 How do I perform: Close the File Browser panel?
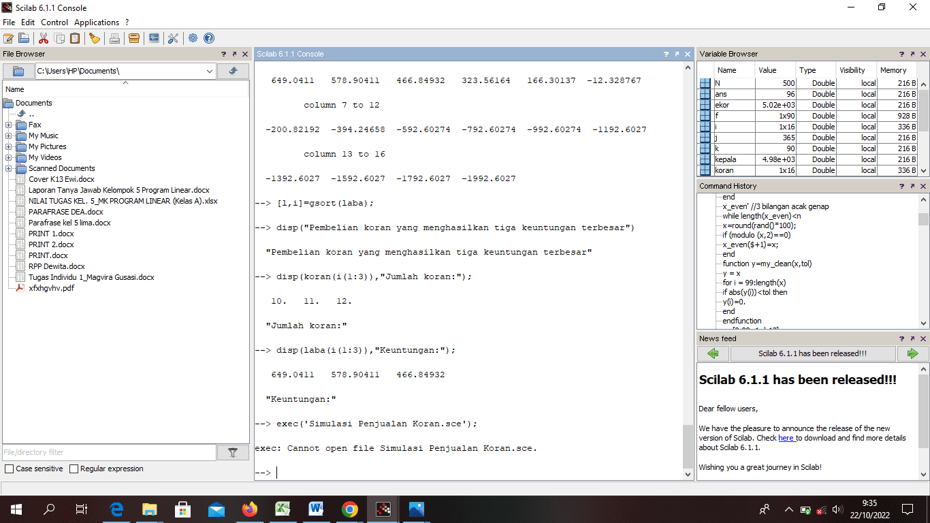pos(244,54)
